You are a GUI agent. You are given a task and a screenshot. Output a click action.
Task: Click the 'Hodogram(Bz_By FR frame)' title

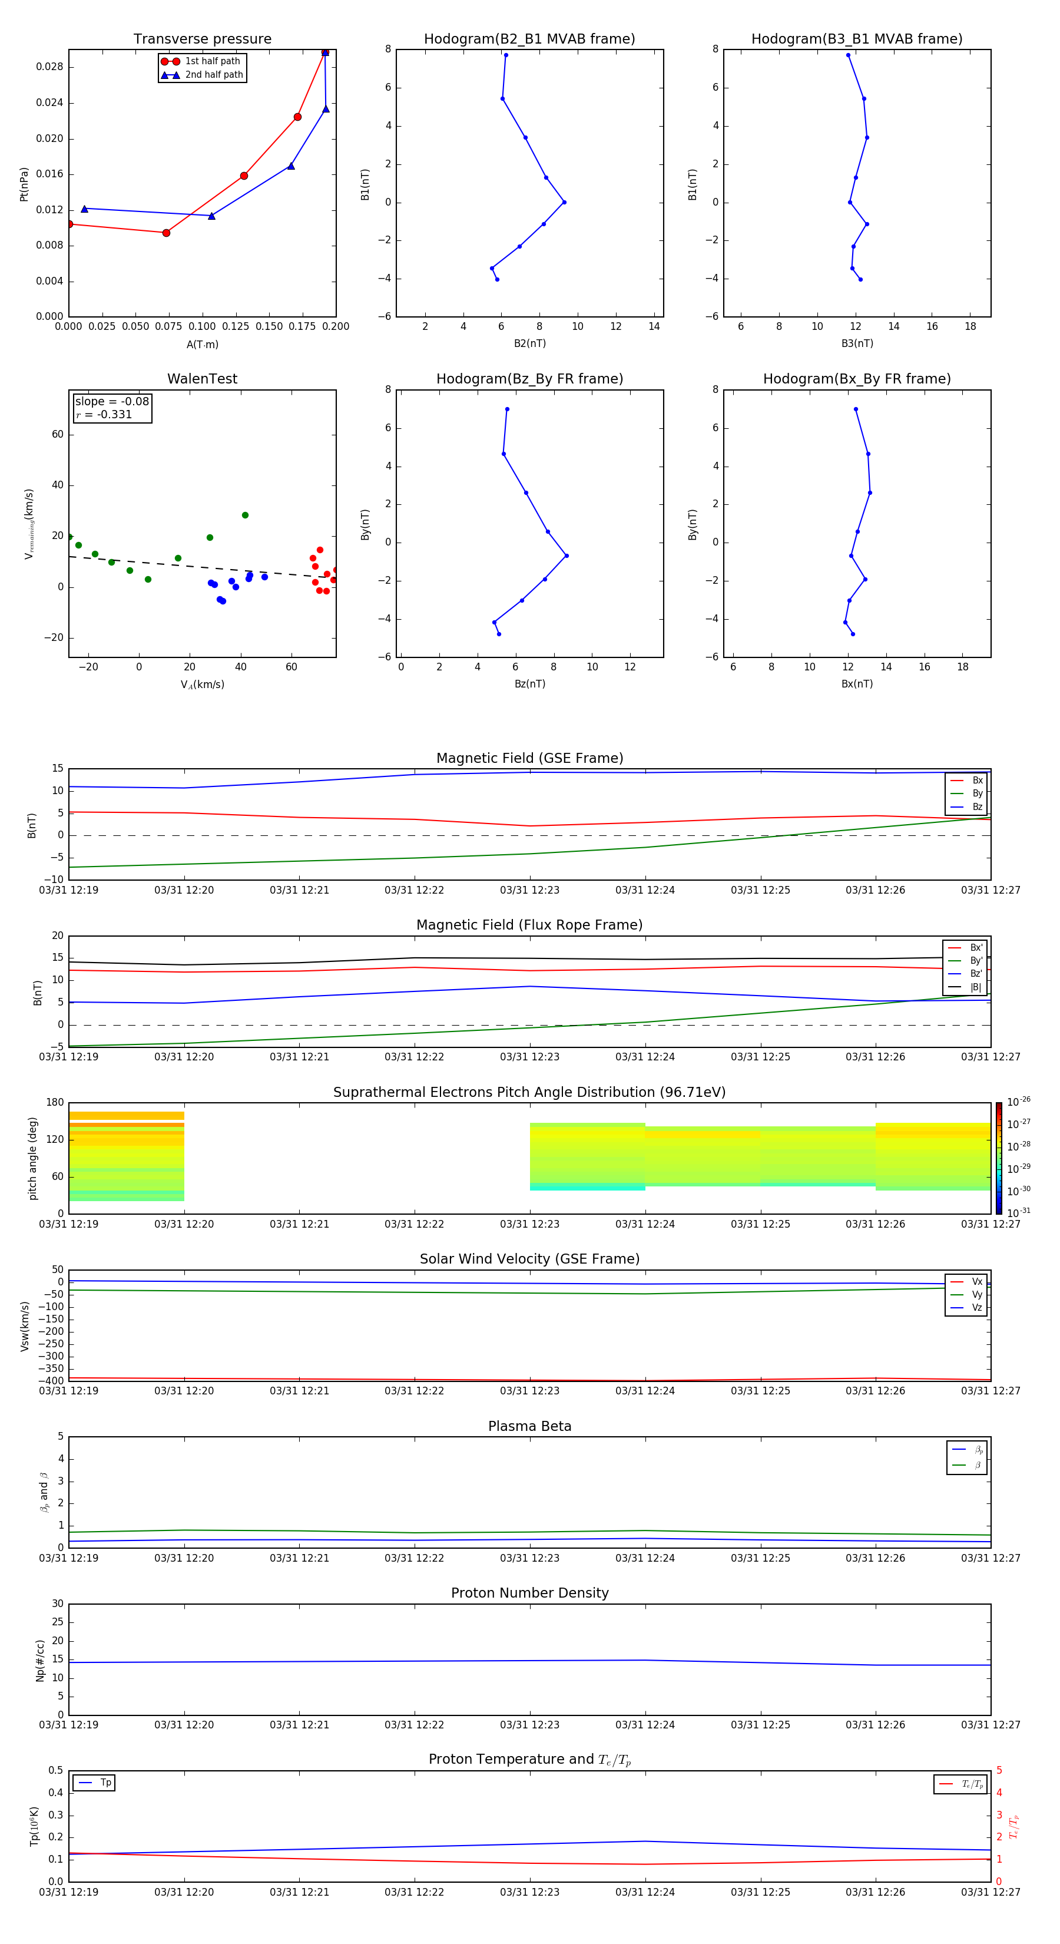pos(529,379)
